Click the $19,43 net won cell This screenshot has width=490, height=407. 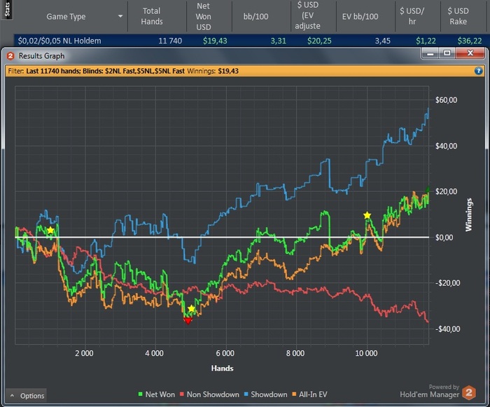click(215, 41)
